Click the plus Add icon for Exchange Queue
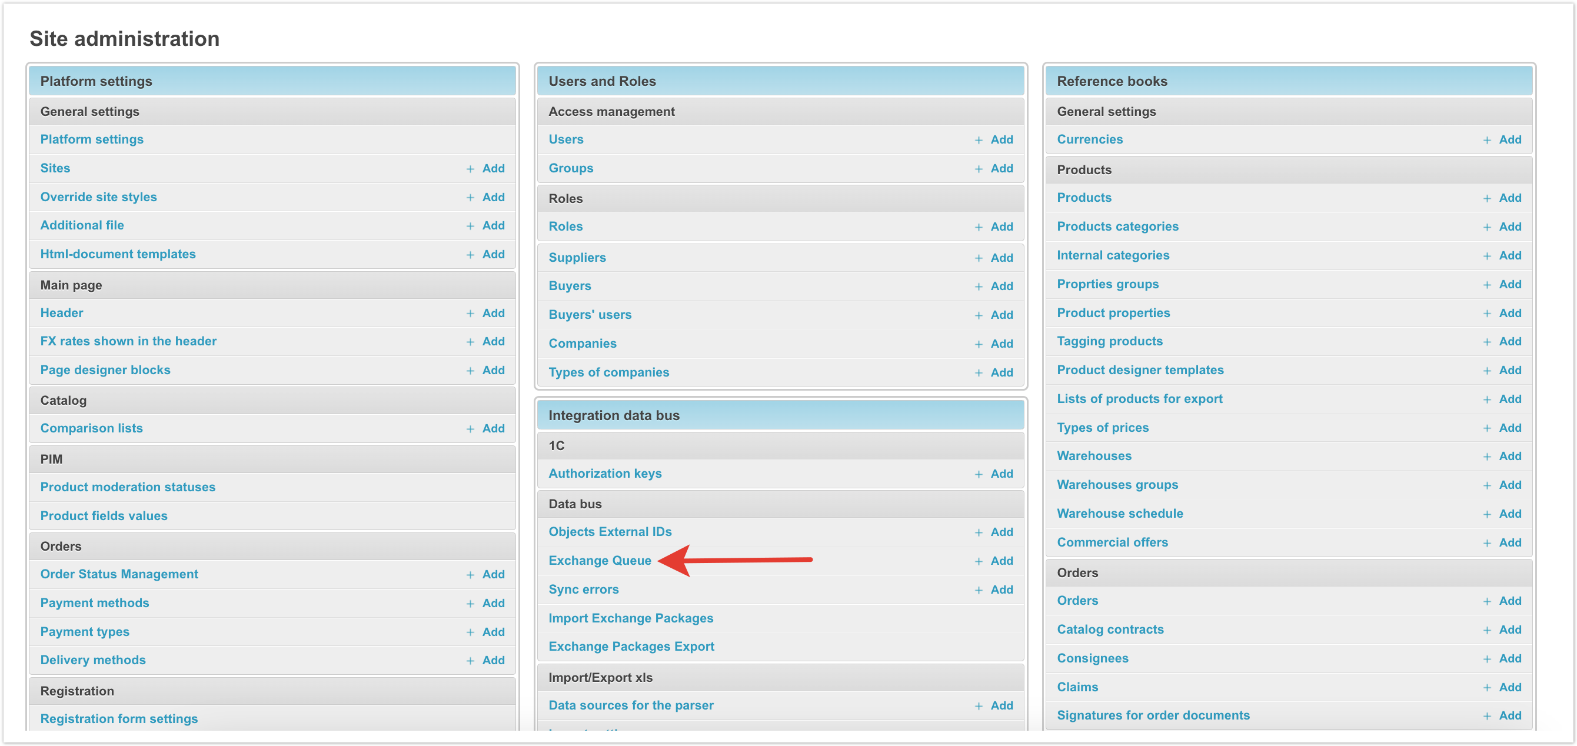 point(979,561)
